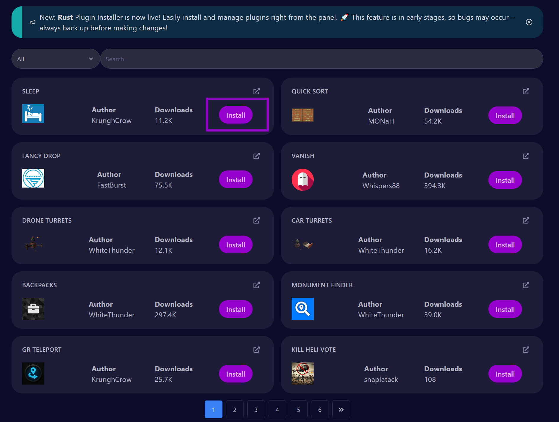Screen dimensions: 559x422
Task: Dismiss the Rust Plugin Installer announcement banner
Action: pos(529,22)
